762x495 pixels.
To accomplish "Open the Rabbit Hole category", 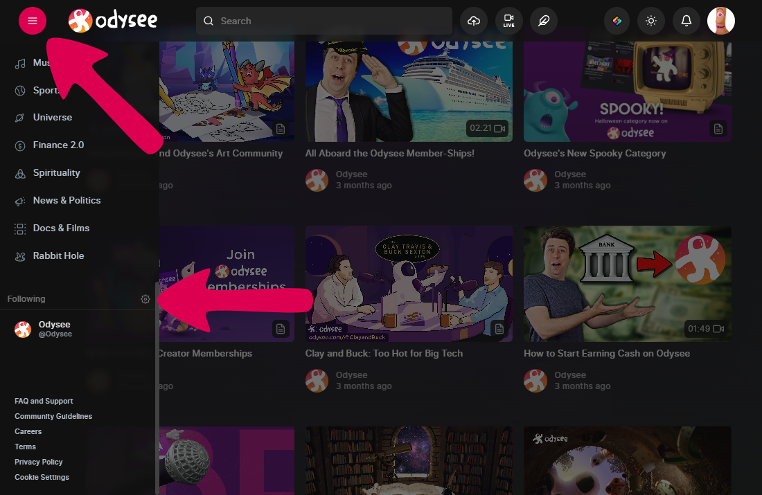I will click(x=58, y=256).
